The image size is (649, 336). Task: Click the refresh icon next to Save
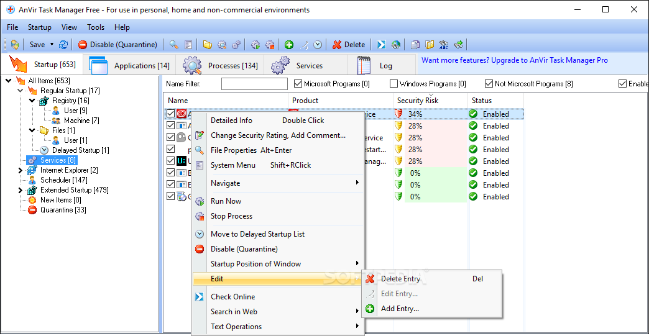pos(63,45)
